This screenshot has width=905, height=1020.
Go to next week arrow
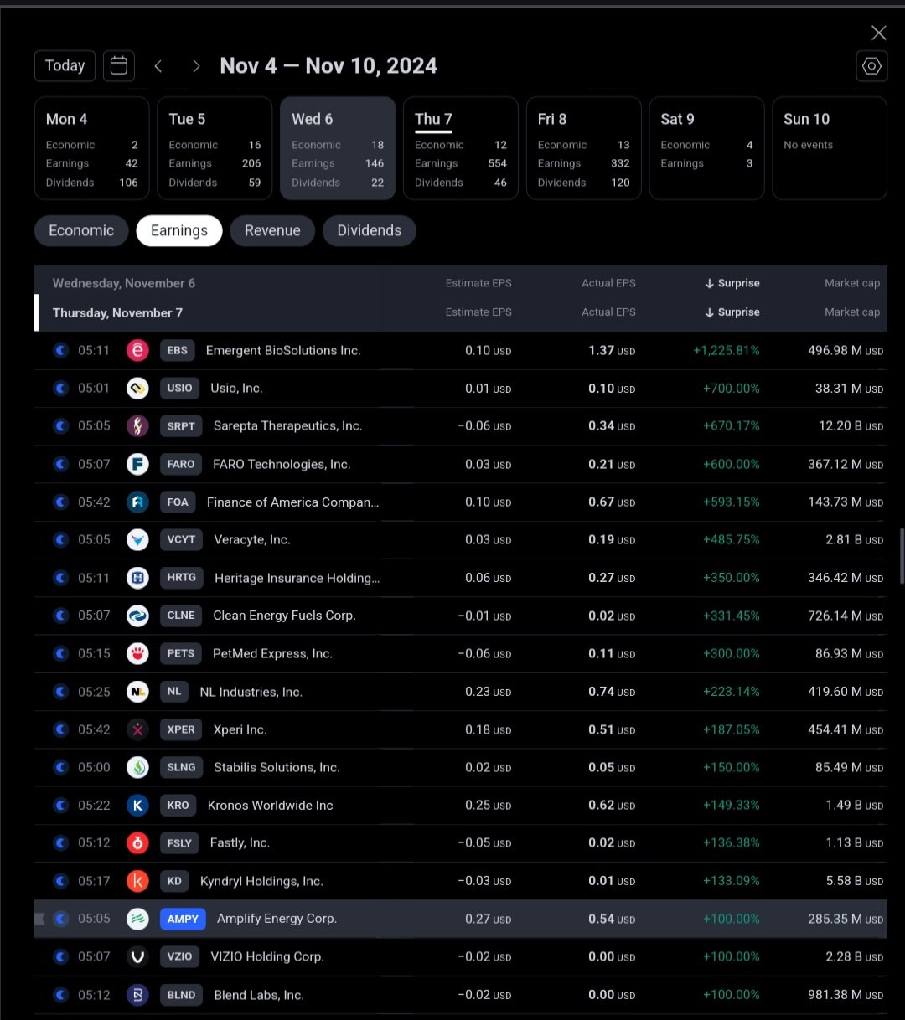[196, 66]
